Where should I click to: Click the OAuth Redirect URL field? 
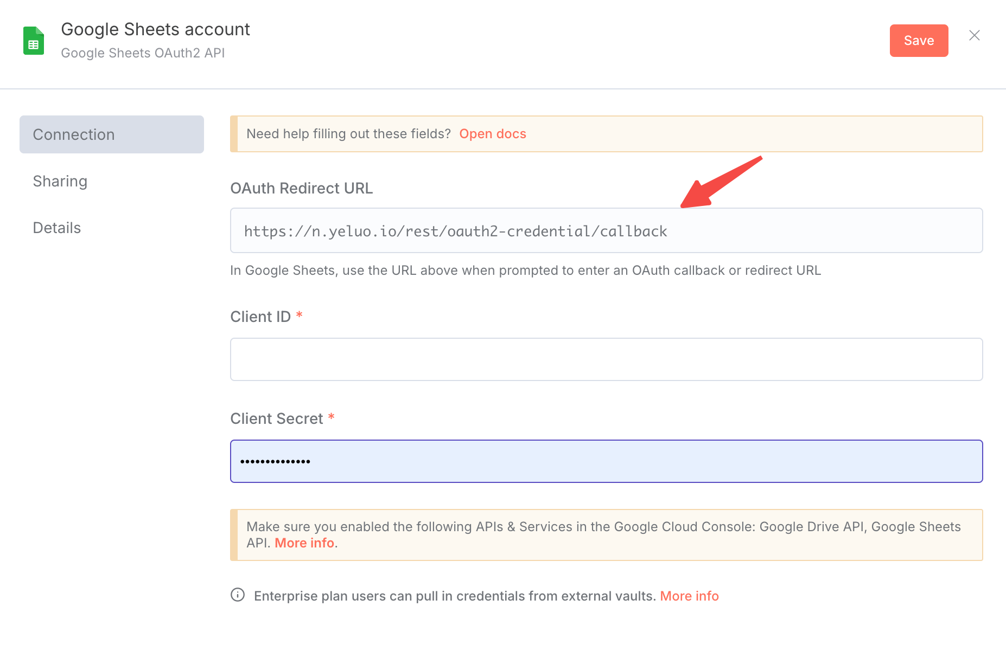click(606, 231)
